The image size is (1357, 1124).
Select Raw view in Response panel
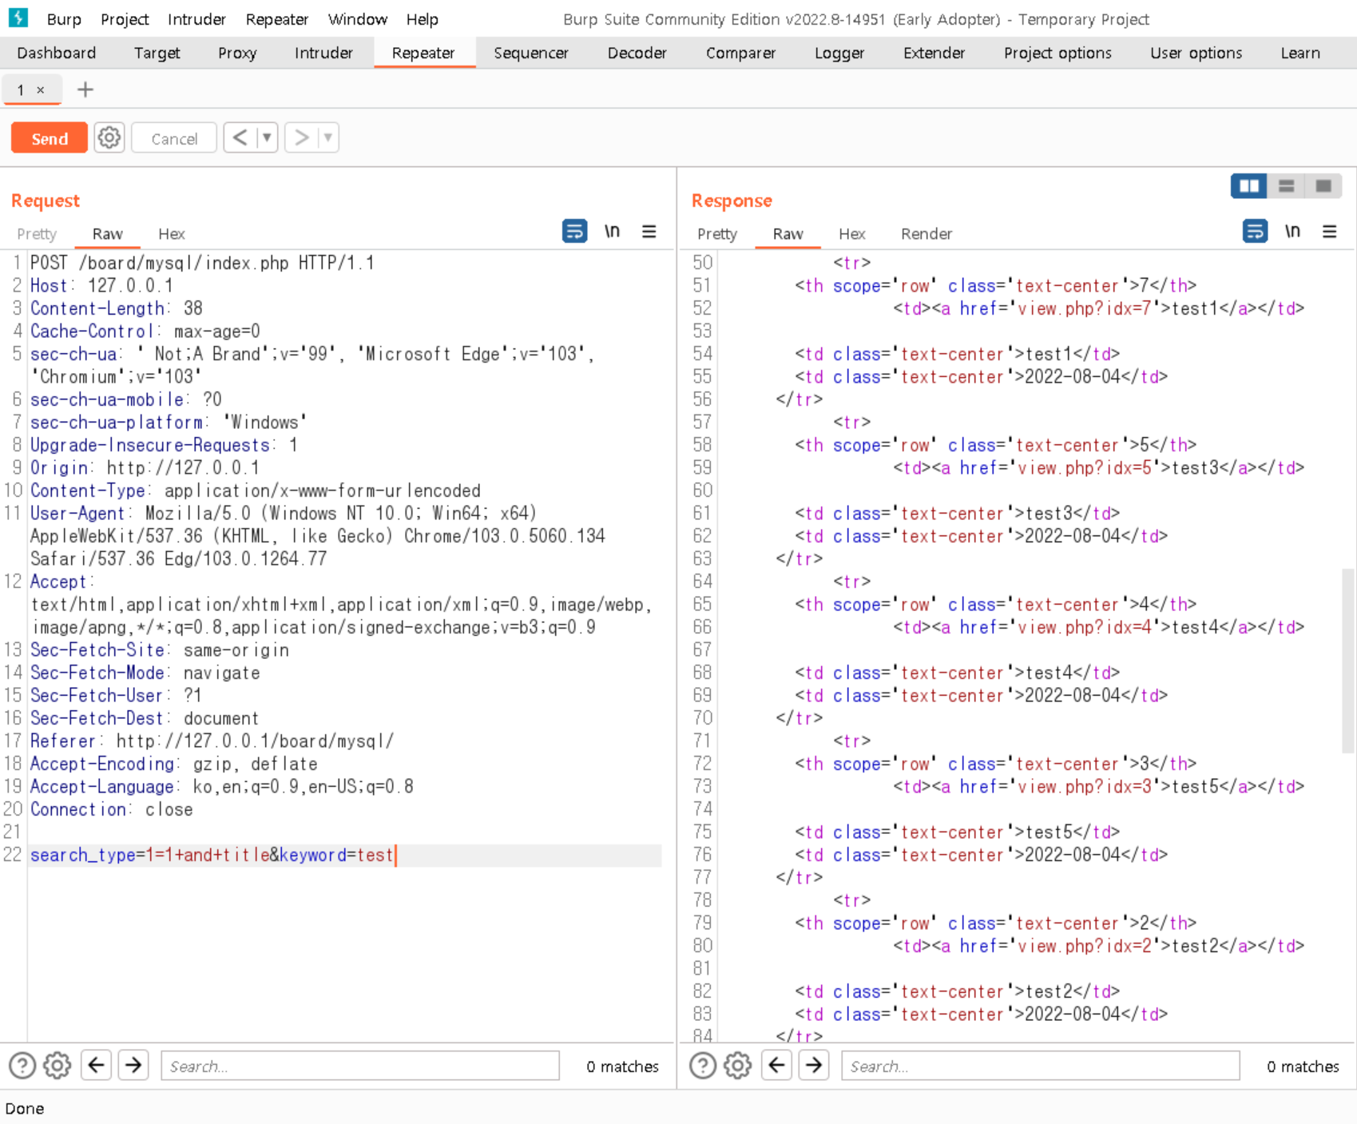(x=788, y=233)
